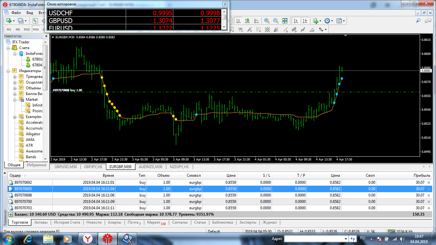Open the GBPJPY,H1 chart tab

pos(93,167)
